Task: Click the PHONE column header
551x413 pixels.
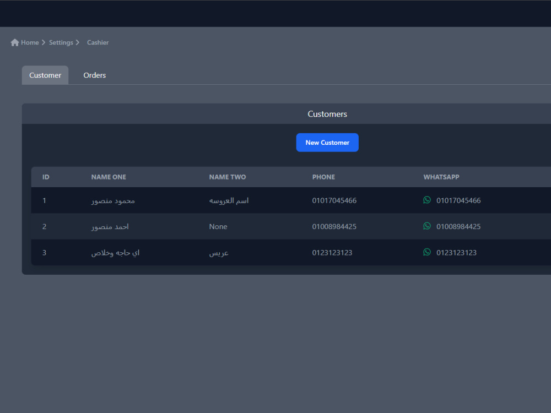Action: tap(323, 177)
